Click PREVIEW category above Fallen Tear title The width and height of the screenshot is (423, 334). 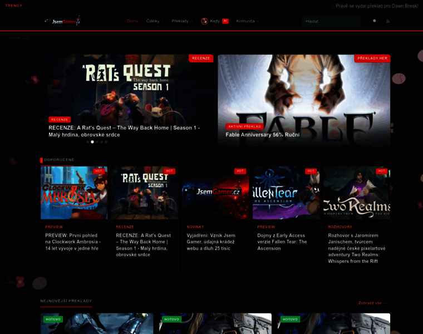(266, 227)
